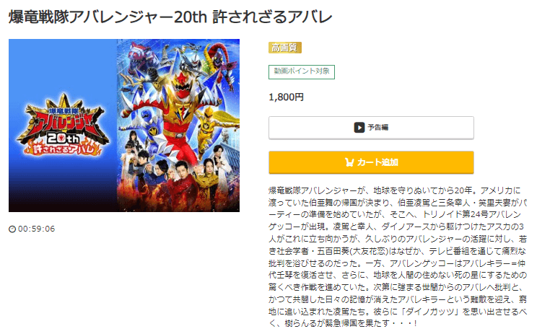Add the video with カート追加
This screenshot has height=334, width=537.
tap(371, 162)
